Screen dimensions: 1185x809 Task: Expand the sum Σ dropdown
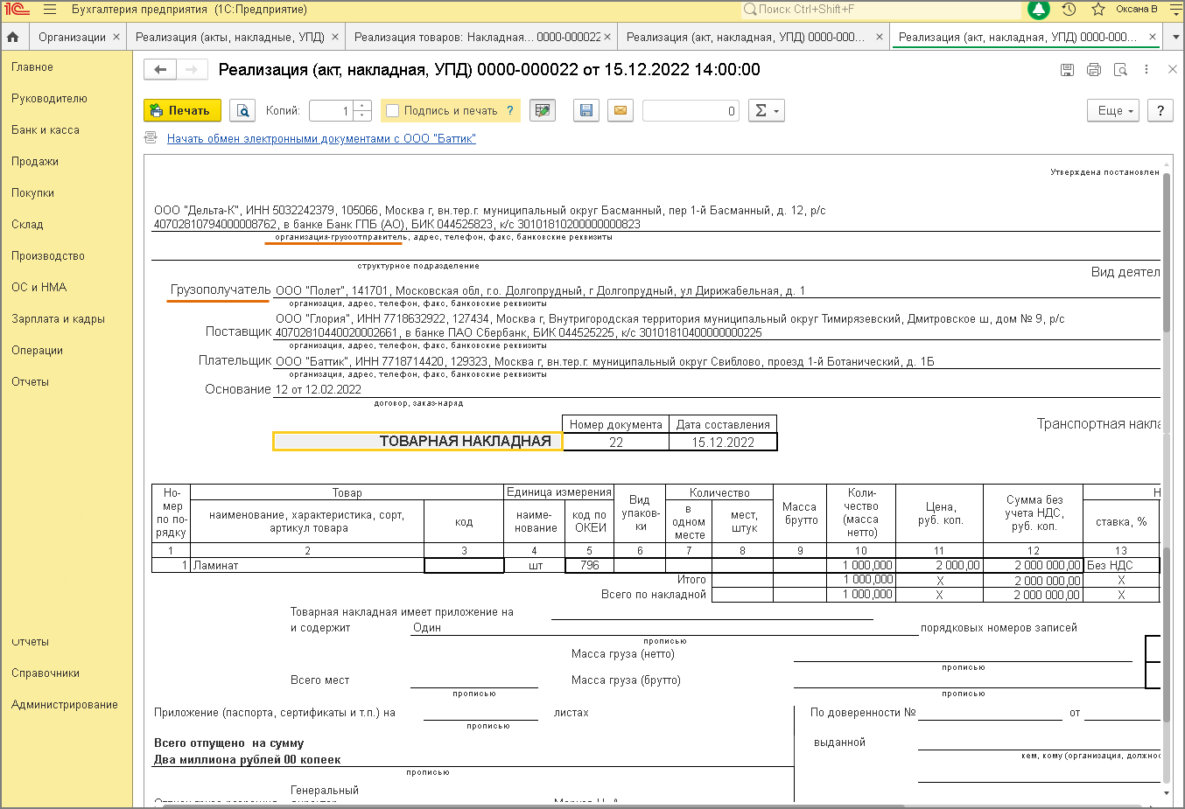tap(767, 111)
